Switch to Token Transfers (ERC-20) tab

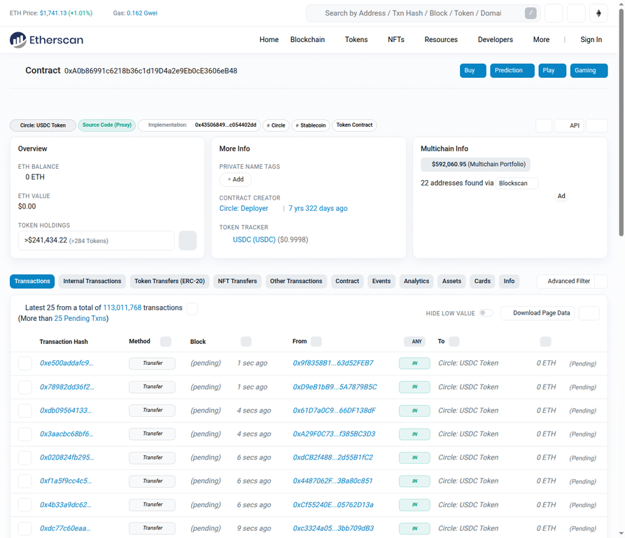169,281
